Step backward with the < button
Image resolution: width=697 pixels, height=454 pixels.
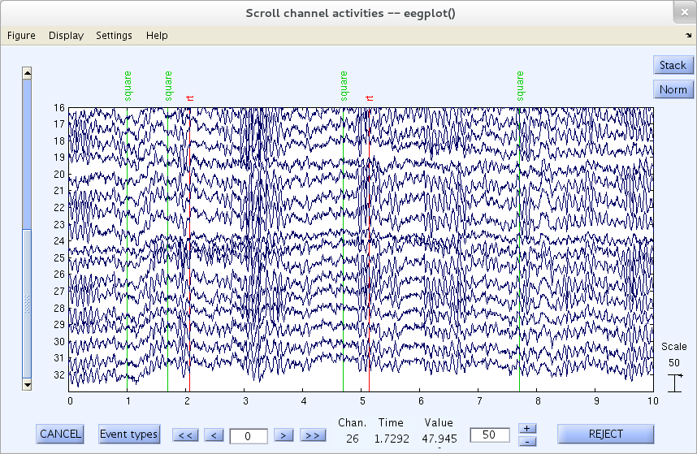pos(214,435)
